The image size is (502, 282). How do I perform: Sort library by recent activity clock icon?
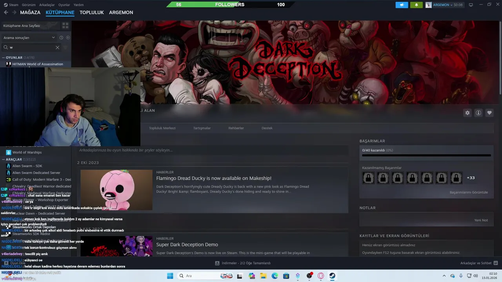point(61,38)
